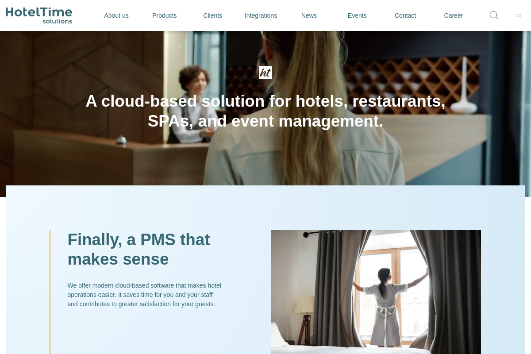Go to the Contact page
The image size is (531, 354).
[x=405, y=15]
